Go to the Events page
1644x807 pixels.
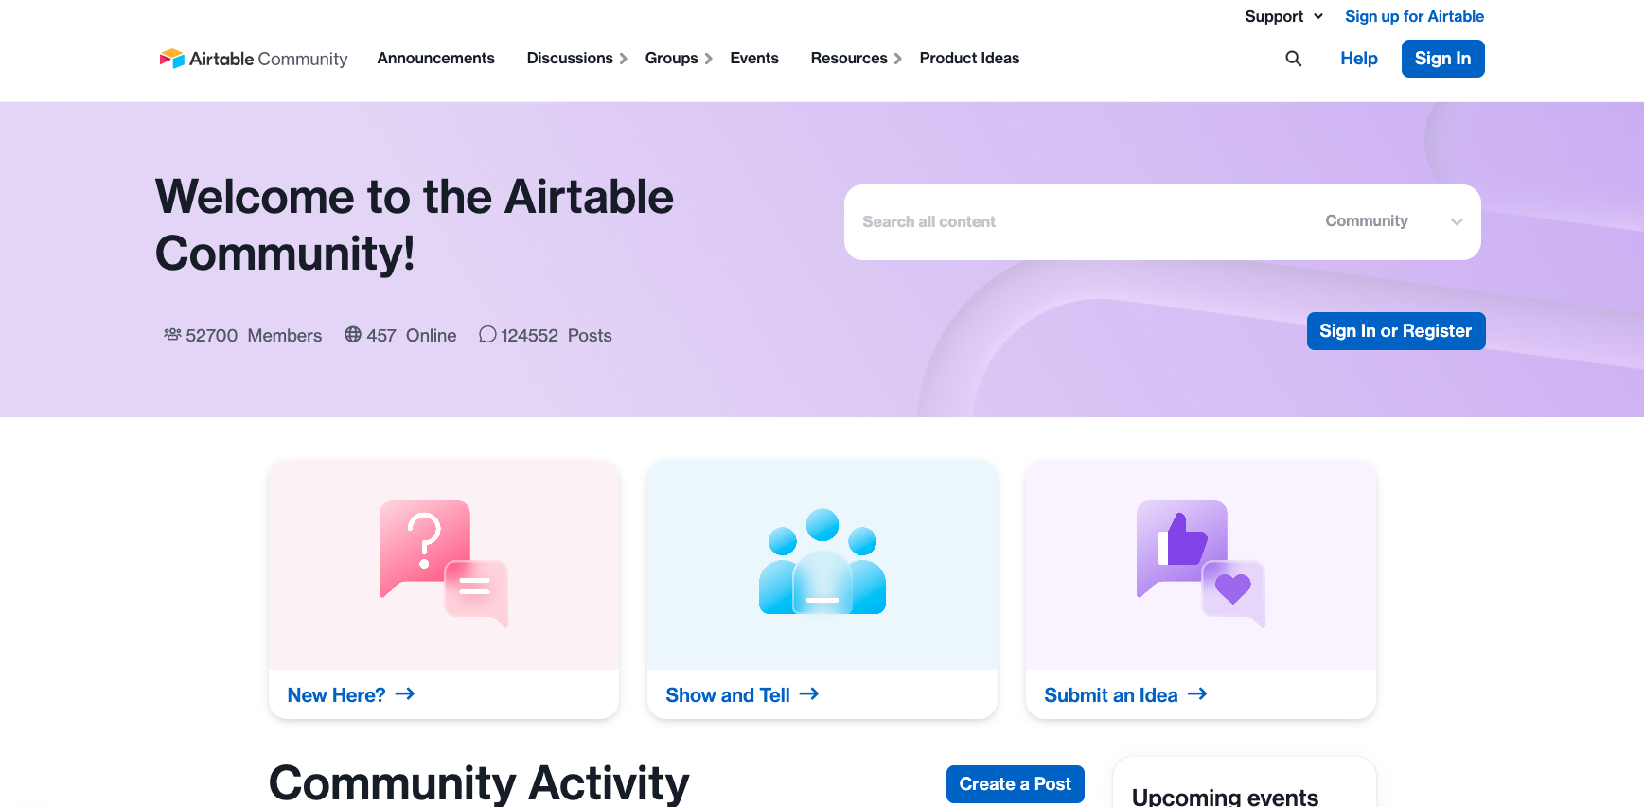click(x=754, y=58)
